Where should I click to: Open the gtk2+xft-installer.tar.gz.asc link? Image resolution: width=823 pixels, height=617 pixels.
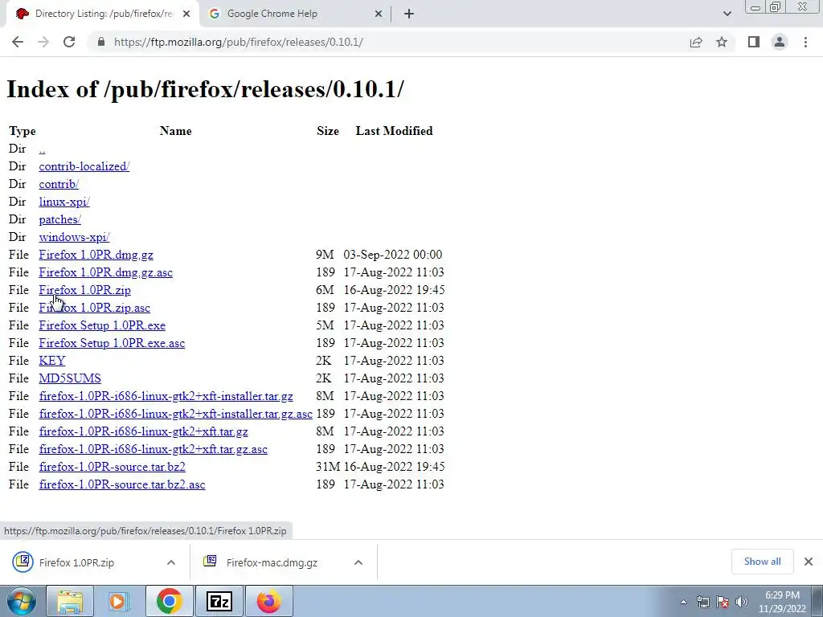click(175, 414)
